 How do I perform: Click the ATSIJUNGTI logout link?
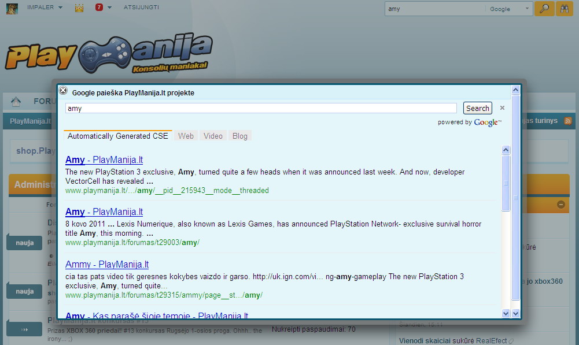click(142, 8)
